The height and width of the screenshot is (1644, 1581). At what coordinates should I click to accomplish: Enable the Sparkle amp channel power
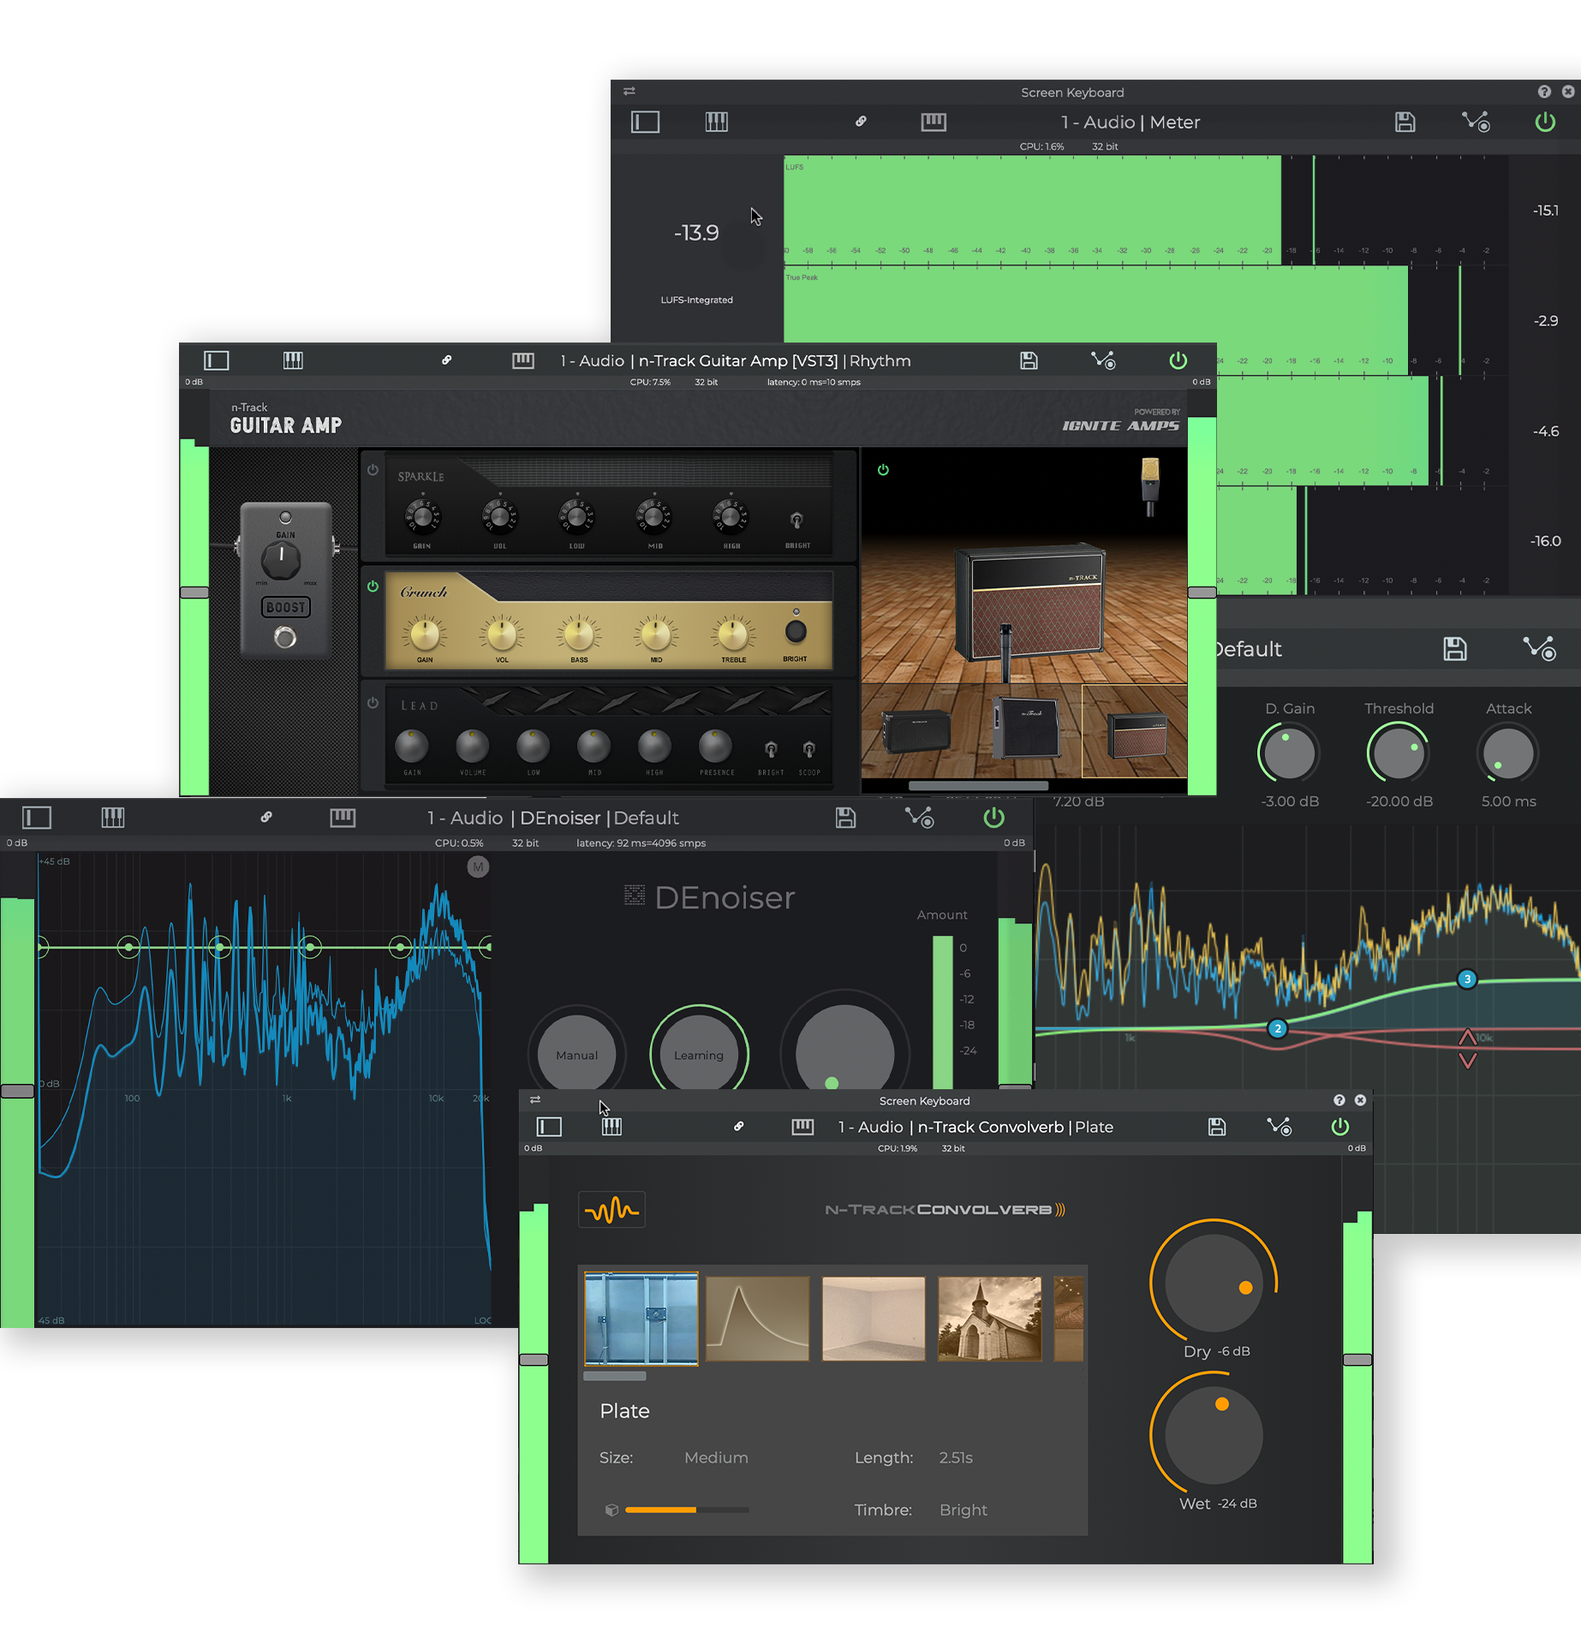(x=373, y=470)
